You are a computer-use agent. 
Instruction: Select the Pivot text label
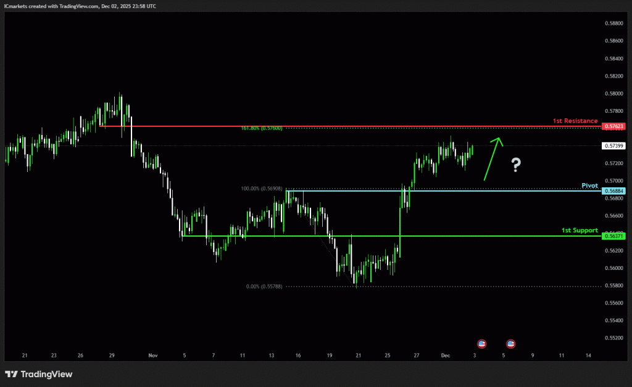[589, 185]
